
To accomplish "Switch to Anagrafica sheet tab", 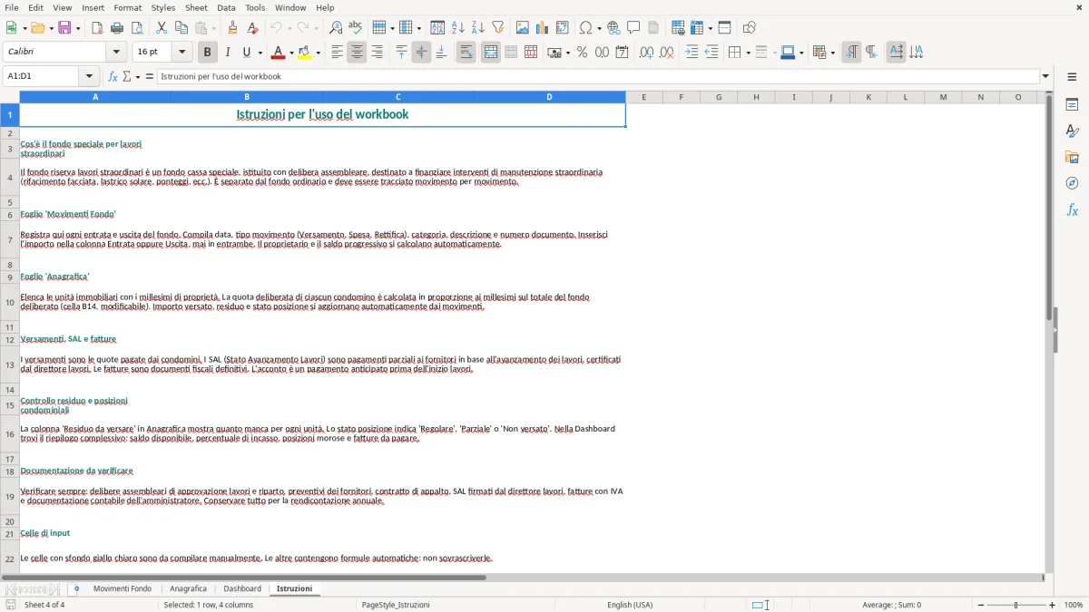I will [188, 588].
